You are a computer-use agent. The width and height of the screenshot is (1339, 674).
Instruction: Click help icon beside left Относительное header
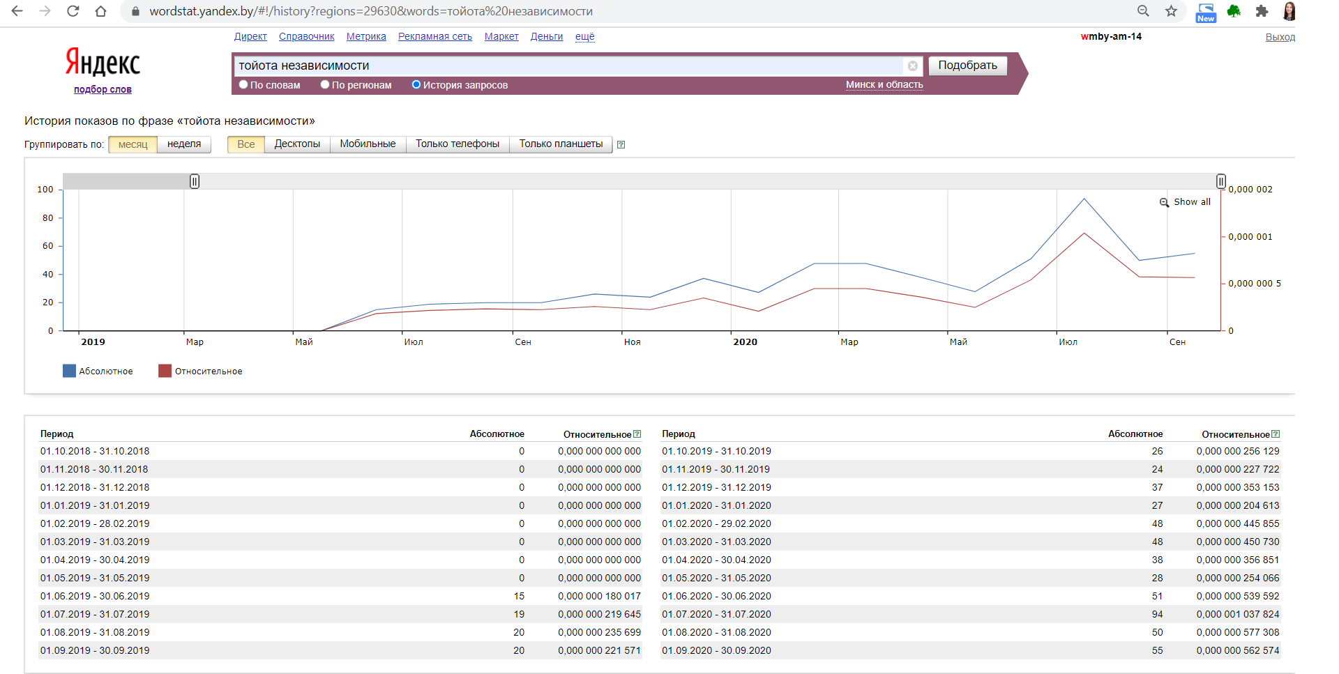click(637, 434)
